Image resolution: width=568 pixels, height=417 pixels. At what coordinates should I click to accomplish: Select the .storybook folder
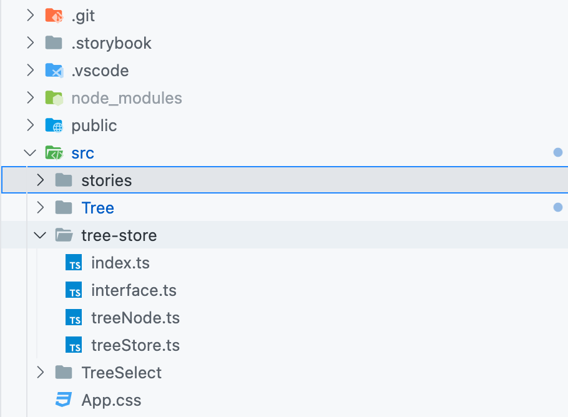[111, 43]
